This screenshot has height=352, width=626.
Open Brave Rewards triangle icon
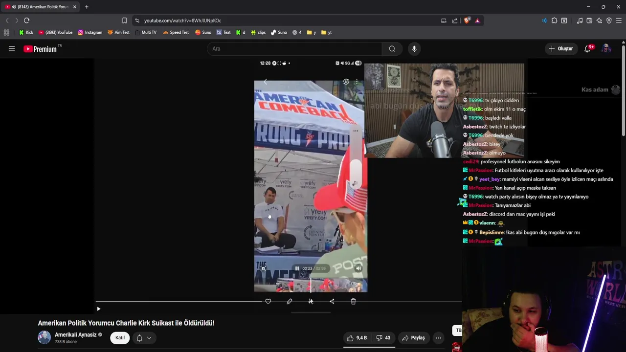coord(477,21)
